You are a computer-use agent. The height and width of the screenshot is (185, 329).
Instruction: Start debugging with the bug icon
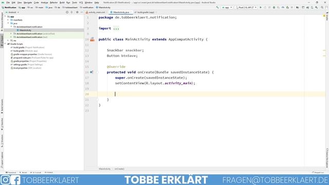coord(274,7)
